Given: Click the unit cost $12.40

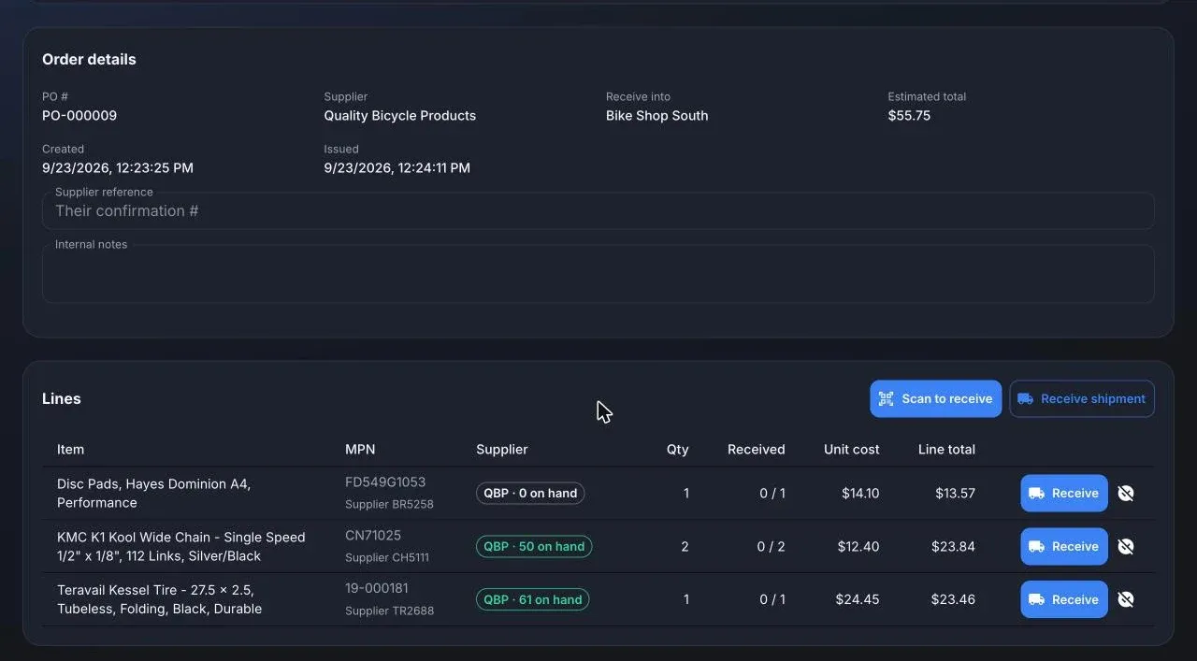Looking at the screenshot, I should (858, 546).
